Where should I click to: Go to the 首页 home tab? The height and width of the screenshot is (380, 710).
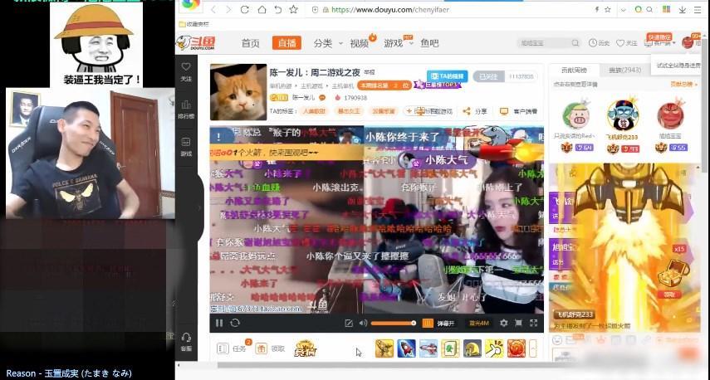[x=250, y=43]
